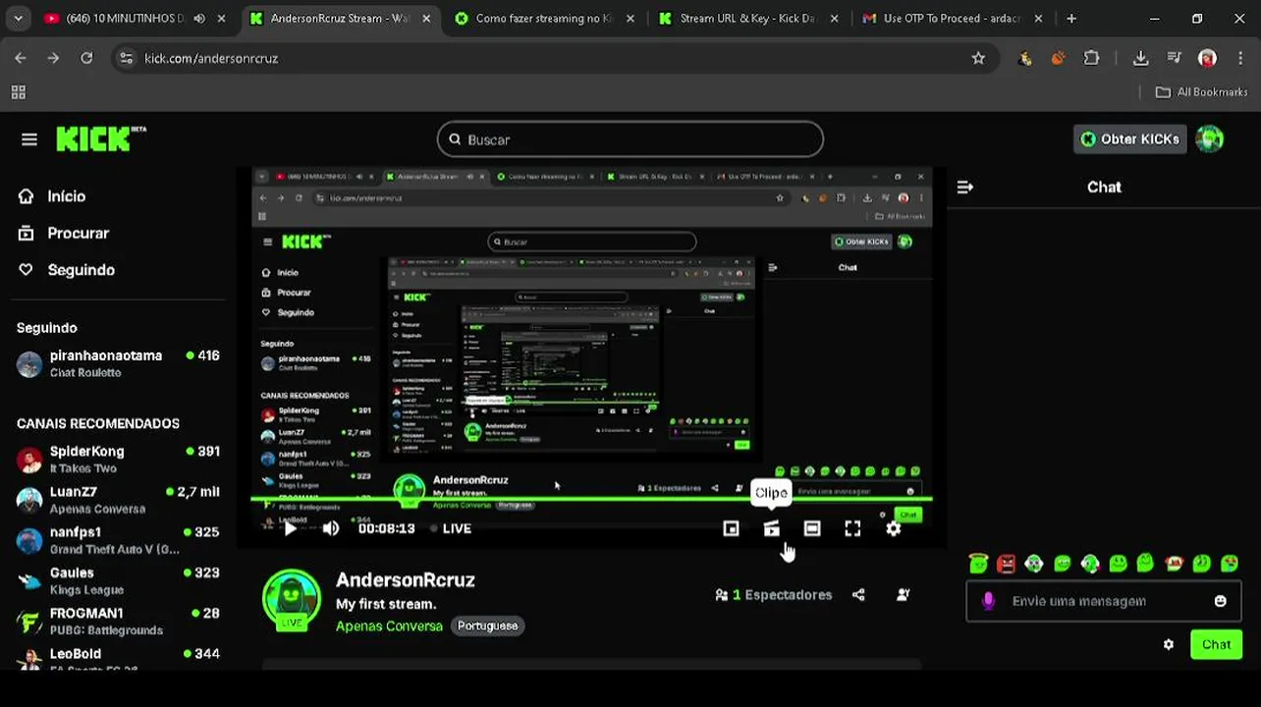Click the browser back arrow
This screenshot has height=707, width=1261.
(21, 59)
